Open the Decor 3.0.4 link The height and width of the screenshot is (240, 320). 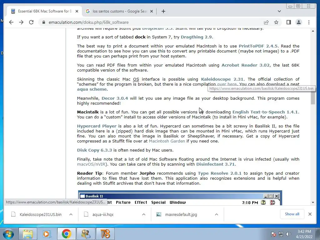pyautogui.click(x=115, y=98)
